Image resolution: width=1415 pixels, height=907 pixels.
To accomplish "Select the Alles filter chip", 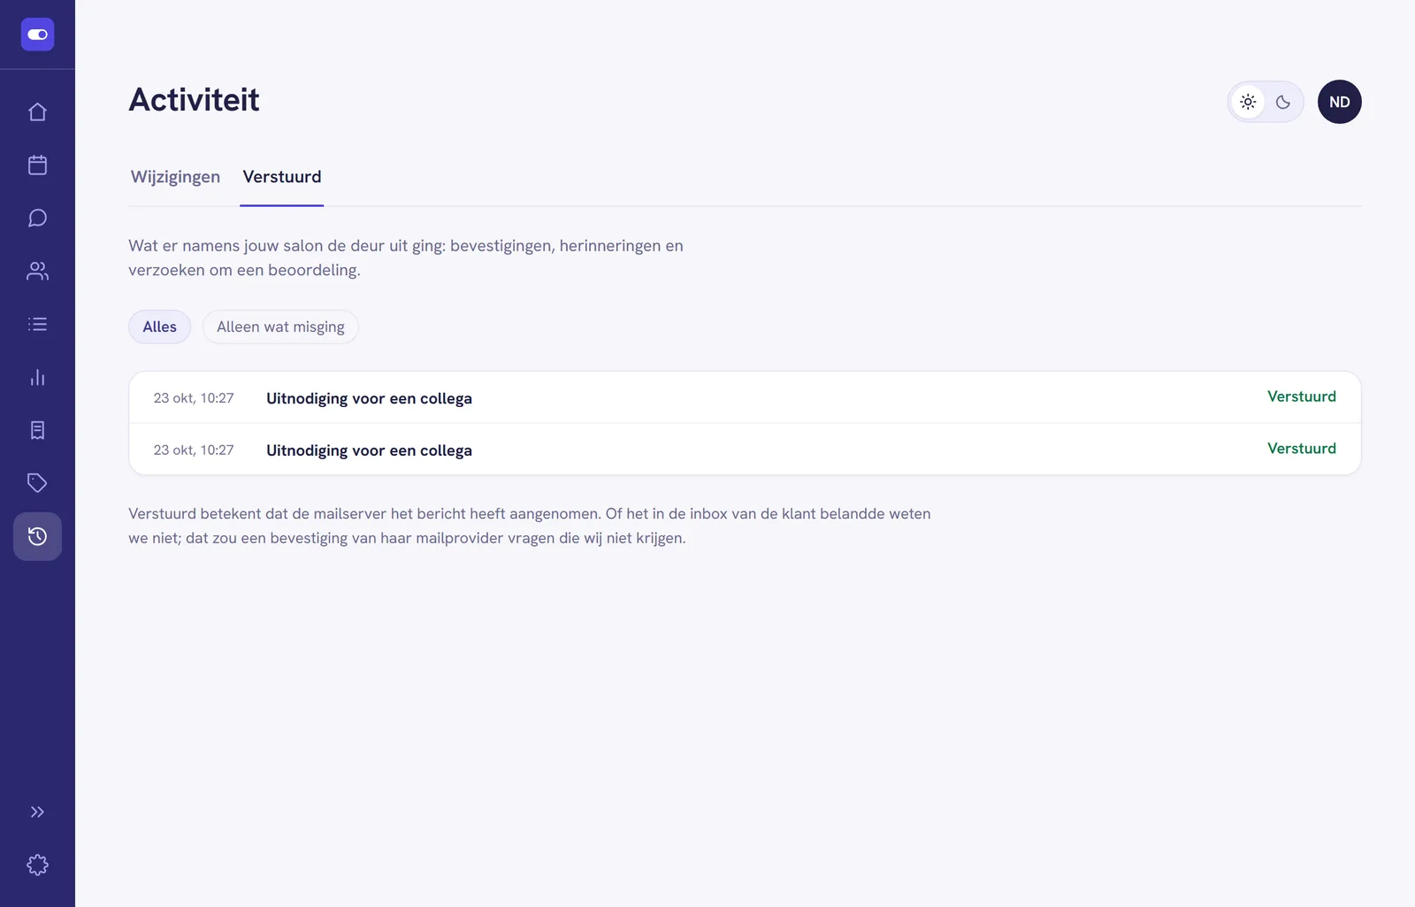I will click(x=160, y=327).
